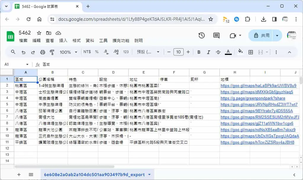
Task: Toggle italic text formatting
Action: 209,52
